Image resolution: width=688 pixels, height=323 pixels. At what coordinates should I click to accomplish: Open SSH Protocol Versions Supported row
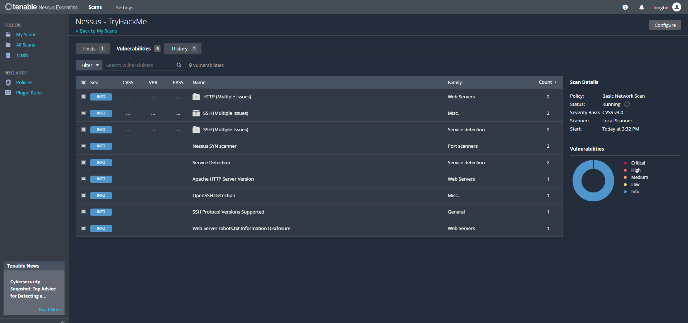pos(319,212)
